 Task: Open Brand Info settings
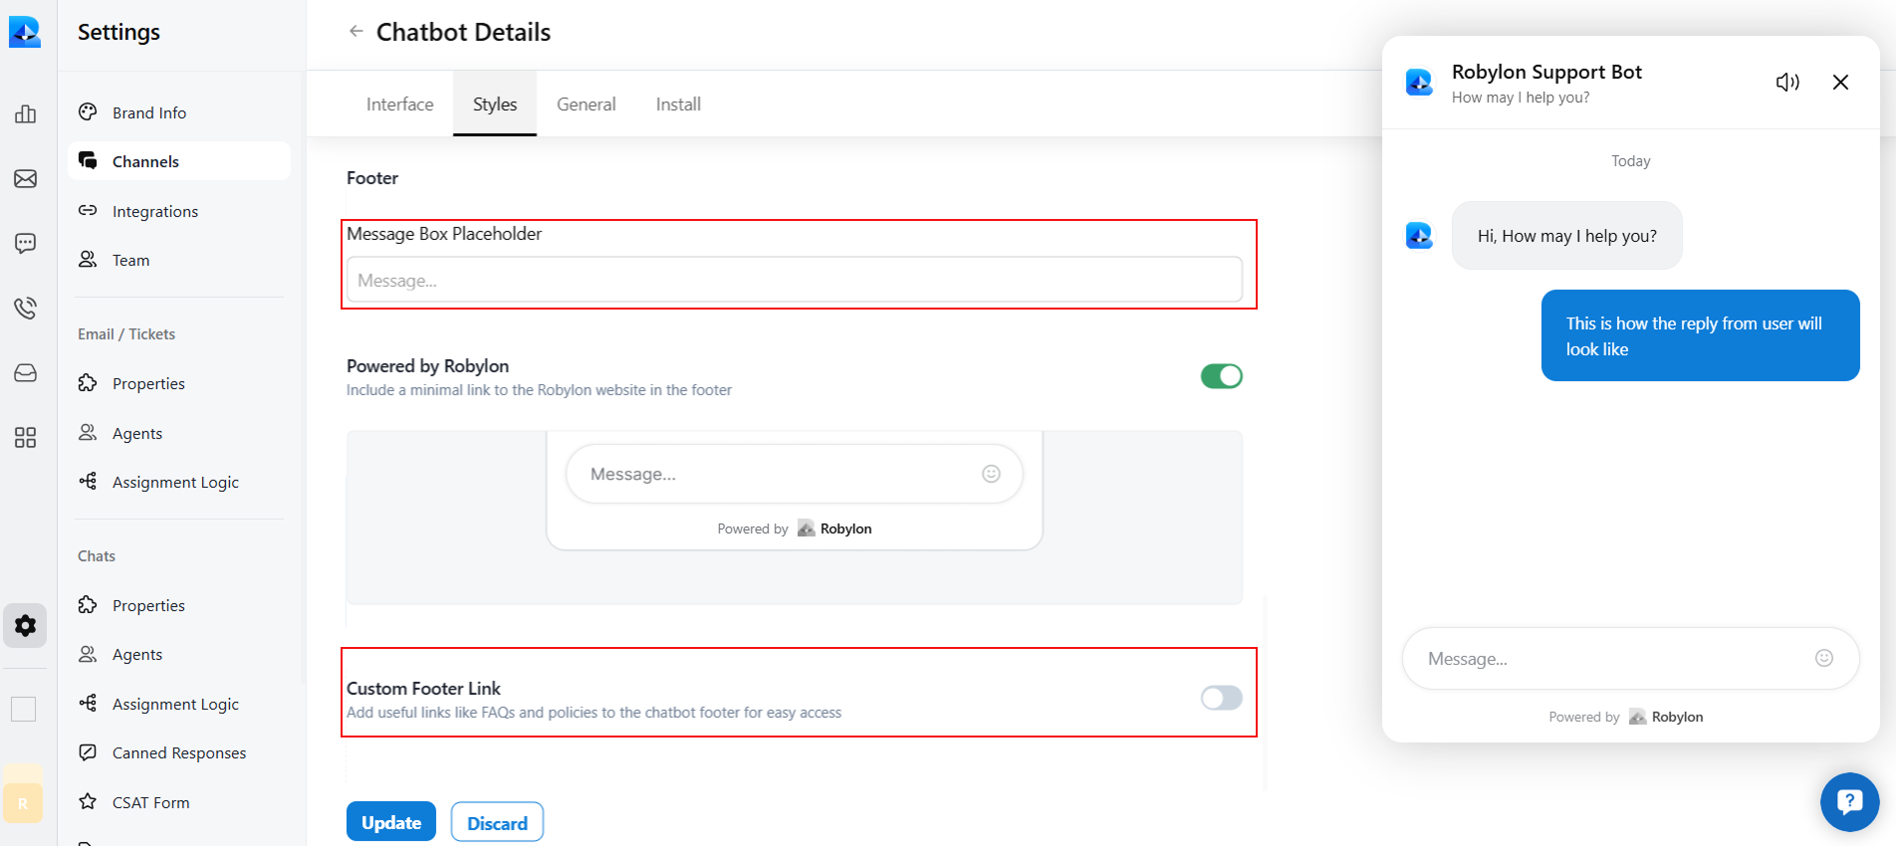click(179, 112)
